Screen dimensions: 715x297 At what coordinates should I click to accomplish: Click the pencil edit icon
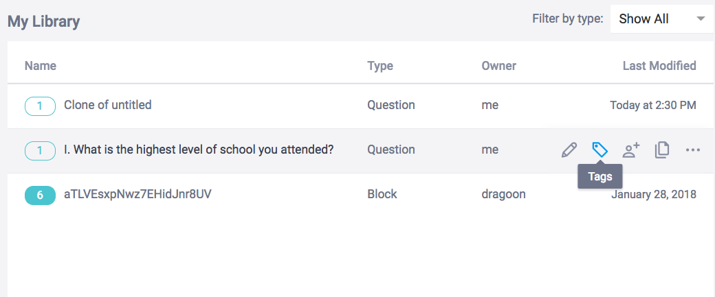coord(569,150)
